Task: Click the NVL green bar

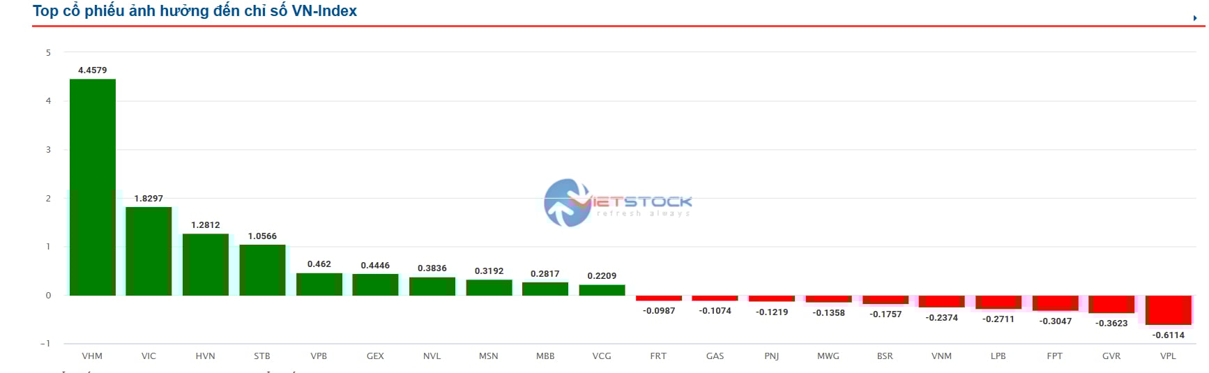Action: [432, 287]
